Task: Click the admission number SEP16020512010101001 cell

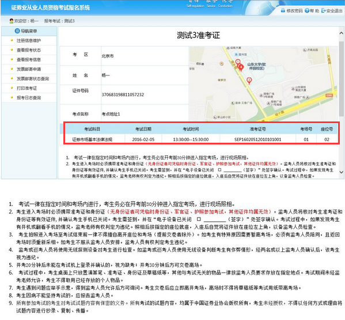Action: coord(257,139)
